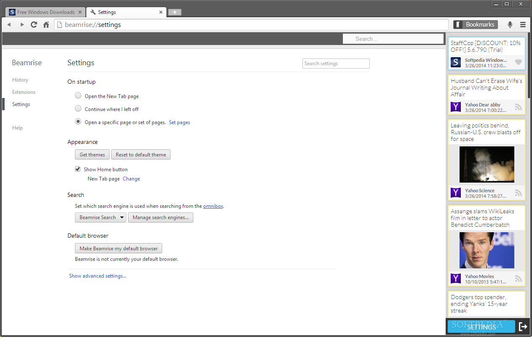
Task: Open the hamburger menu icon
Action: [523, 25]
